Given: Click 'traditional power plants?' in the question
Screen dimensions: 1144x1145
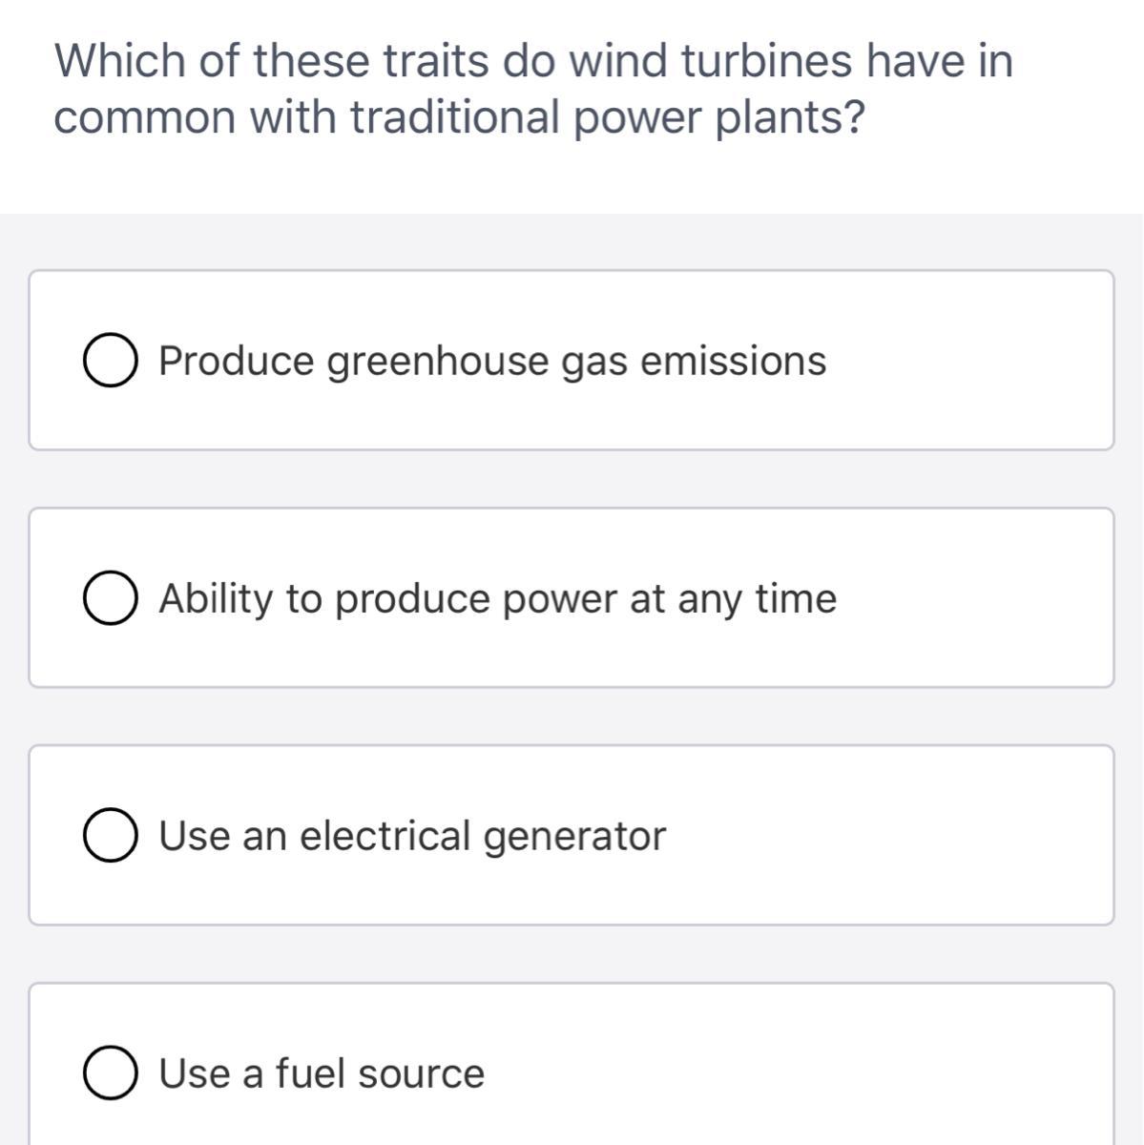Looking at the screenshot, I should [606, 117].
